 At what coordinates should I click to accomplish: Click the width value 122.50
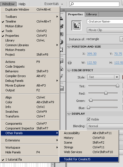(x=92, y=63)
